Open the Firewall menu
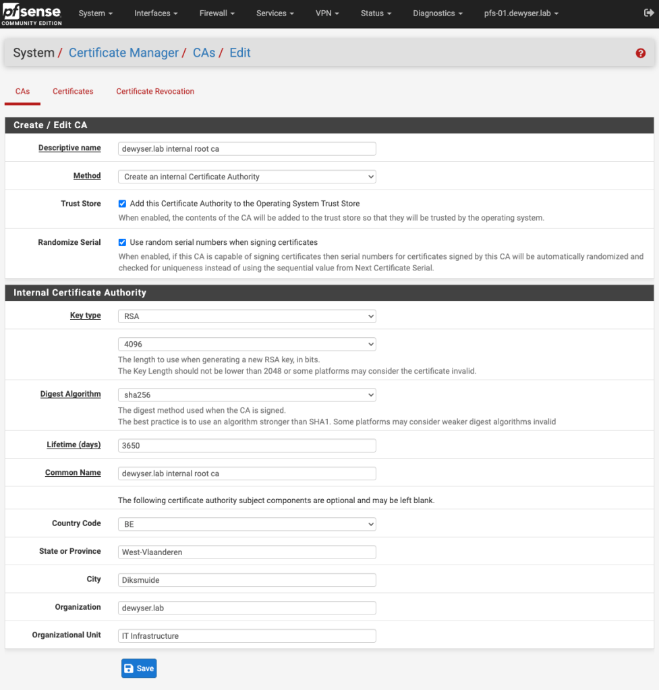The image size is (659, 690). 217,13
